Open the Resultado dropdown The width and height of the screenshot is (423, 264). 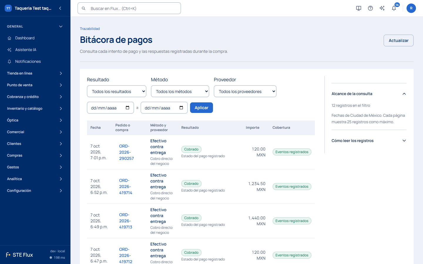click(117, 91)
